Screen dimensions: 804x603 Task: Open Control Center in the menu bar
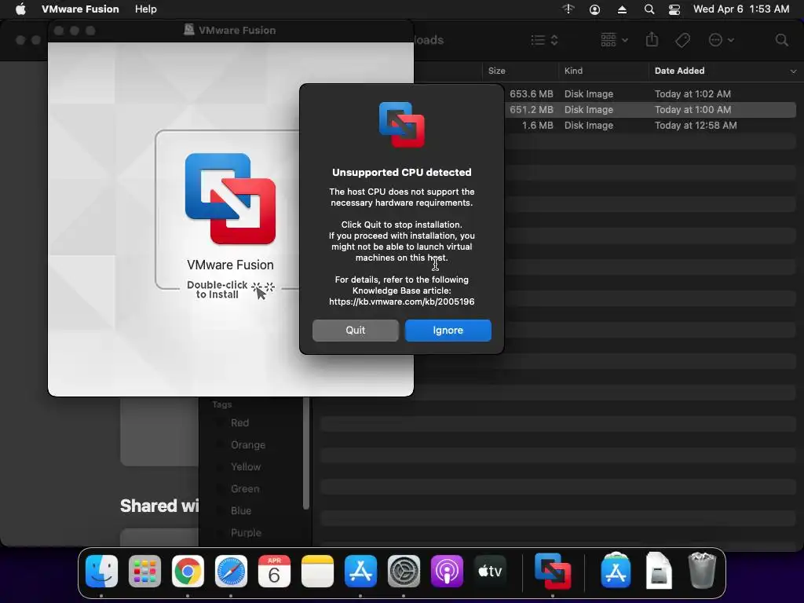674,9
